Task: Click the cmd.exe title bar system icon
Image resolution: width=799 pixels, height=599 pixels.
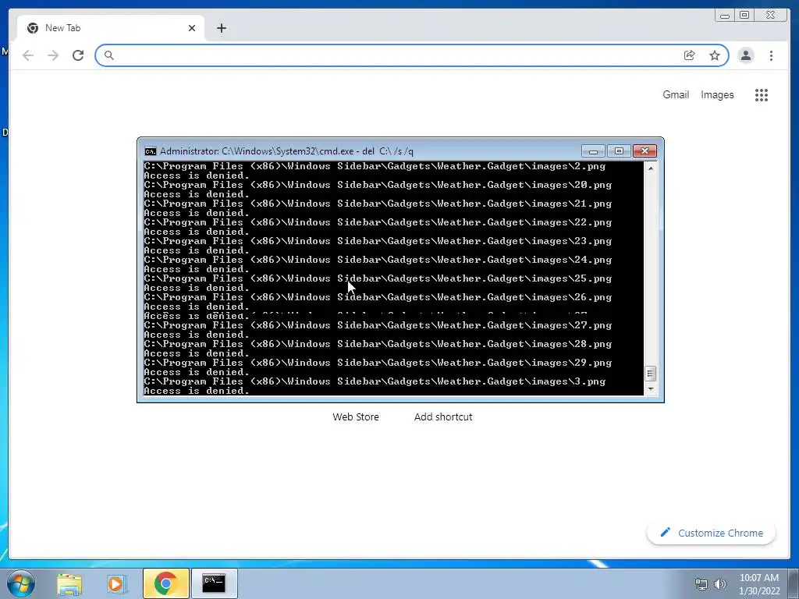Action: click(151, 151)
